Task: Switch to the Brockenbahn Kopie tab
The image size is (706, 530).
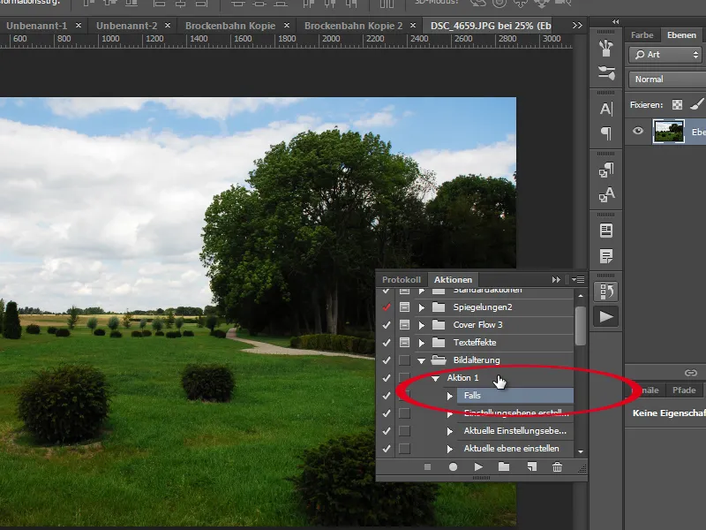Action: [x=230, y=26]
